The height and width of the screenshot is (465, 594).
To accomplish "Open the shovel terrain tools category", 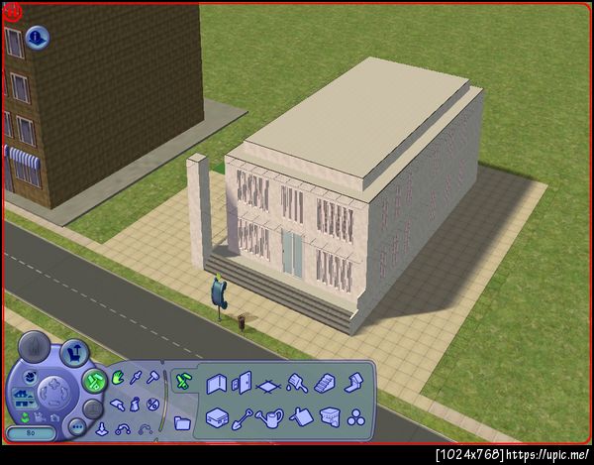I will coord(242,419).
